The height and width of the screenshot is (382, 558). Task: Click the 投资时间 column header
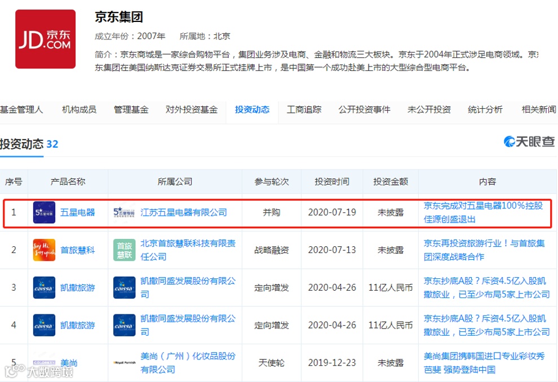point(332,182)
